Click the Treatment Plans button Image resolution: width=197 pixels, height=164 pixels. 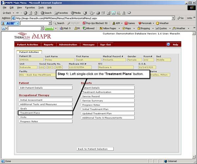[45, 113]
